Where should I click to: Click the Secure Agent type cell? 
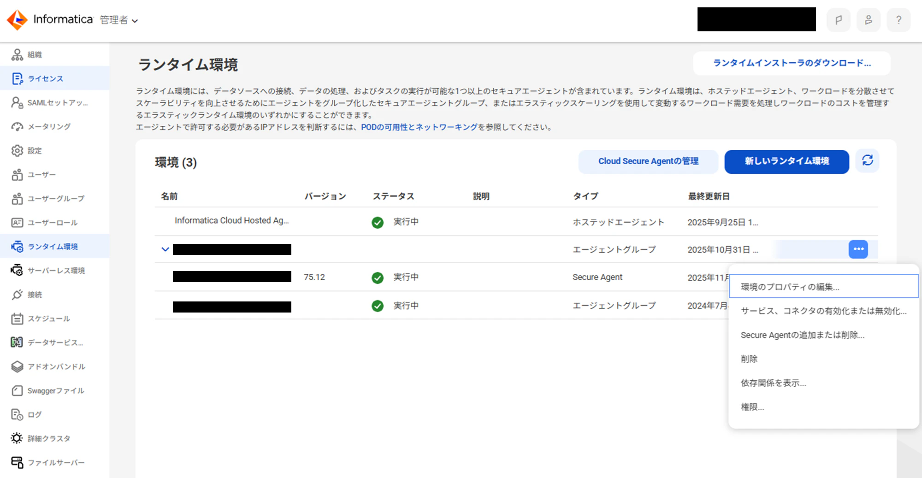597,277
